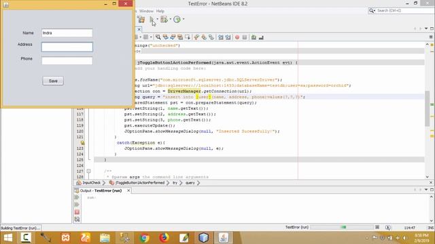This screenshot has width=435, height=244.
Task: Open the Help menu in NetBeans
Action: pos(160,11)
